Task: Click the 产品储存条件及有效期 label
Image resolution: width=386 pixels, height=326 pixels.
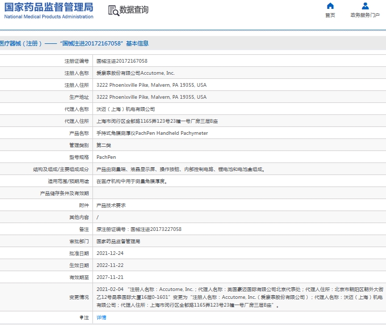Action: (64, 193)
